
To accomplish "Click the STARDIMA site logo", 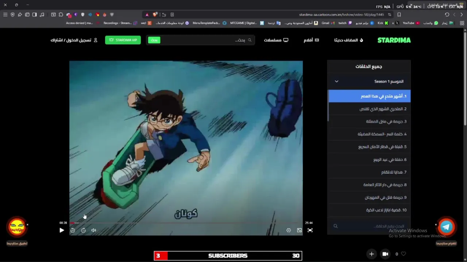I will 394,40.
